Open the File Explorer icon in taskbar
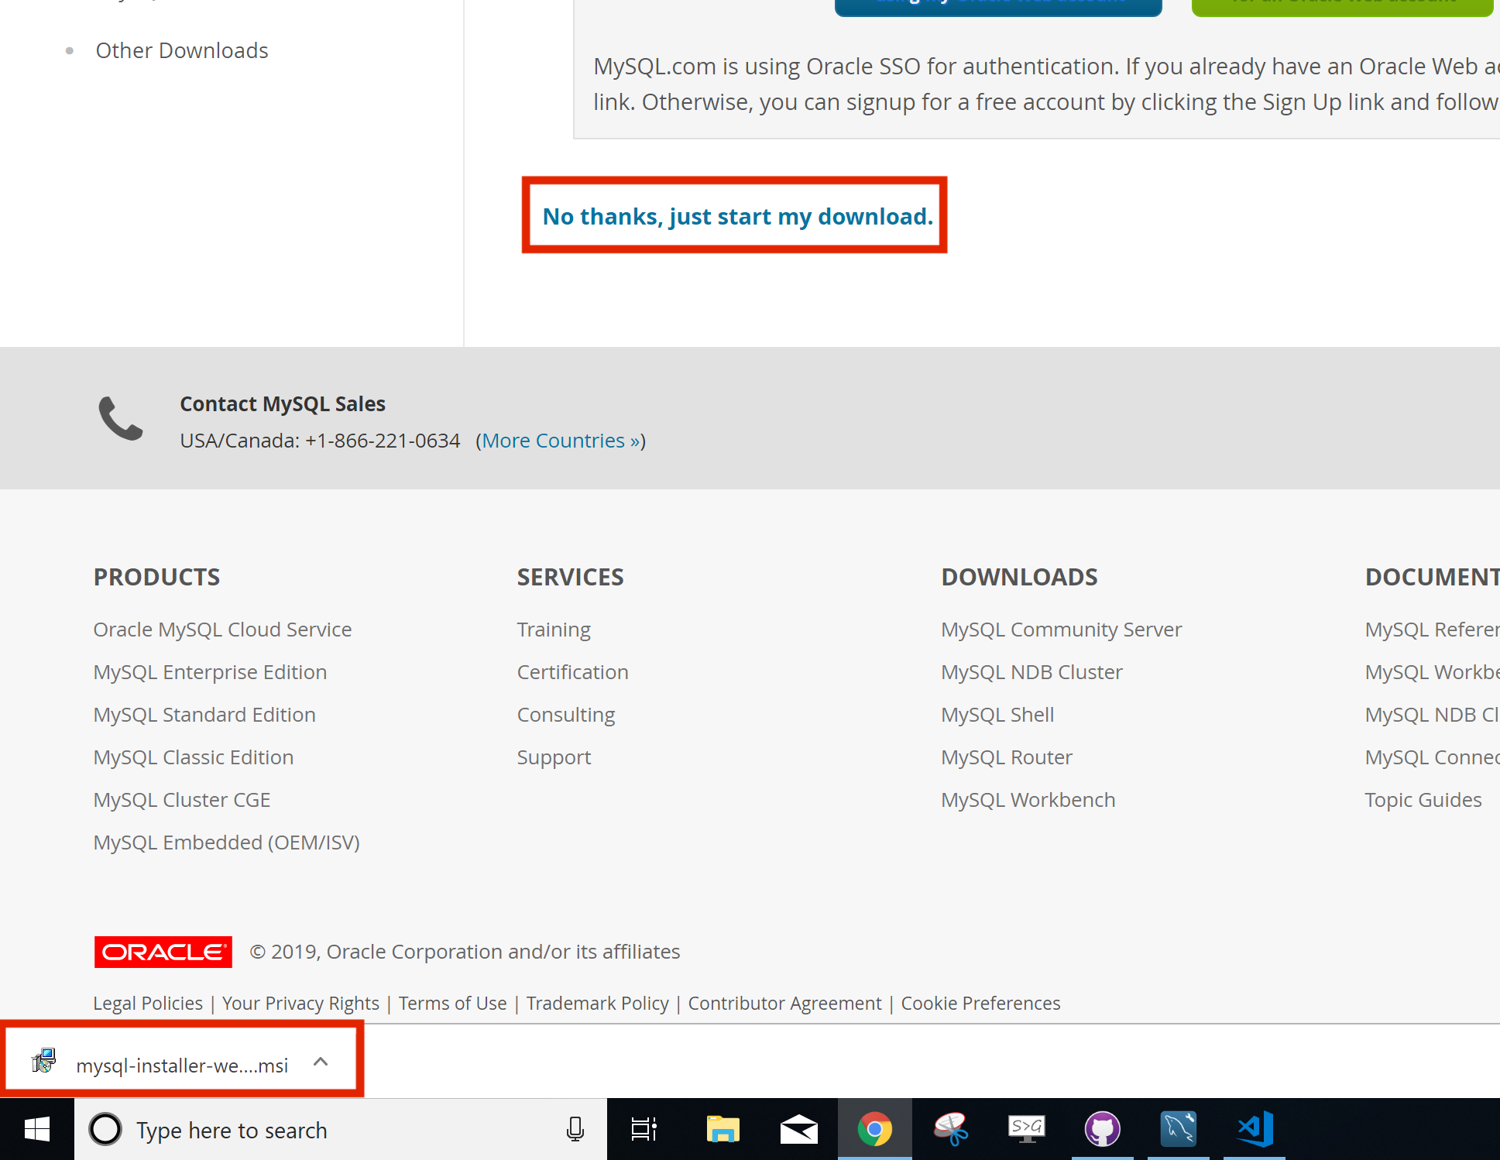The height and width of the screenshot is (1160, 1500). point(721,1130)
